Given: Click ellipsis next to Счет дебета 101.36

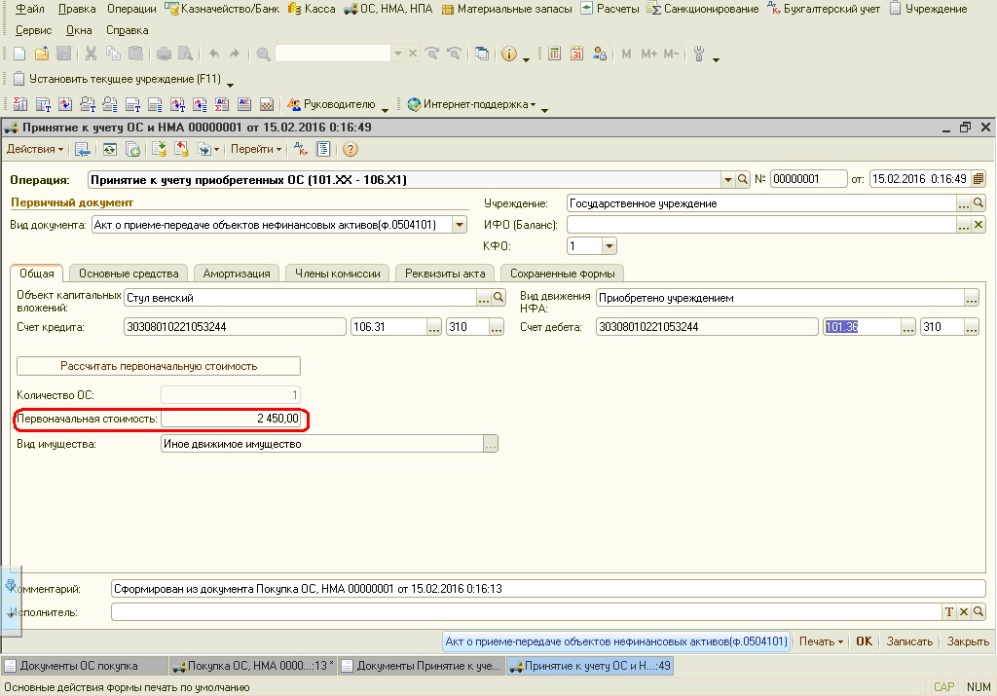Looking at the screenshot, I should click(908, 327).
